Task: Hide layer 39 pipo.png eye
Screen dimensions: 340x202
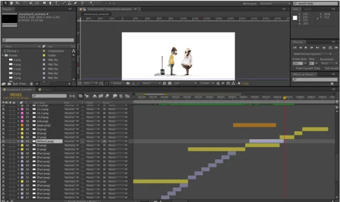Action: 4,125
